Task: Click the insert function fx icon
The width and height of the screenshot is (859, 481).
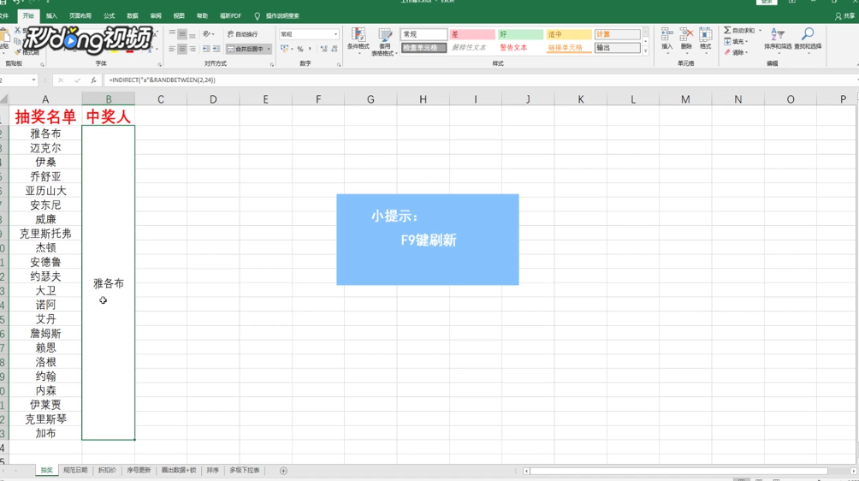Action: (x=93, y=80)
